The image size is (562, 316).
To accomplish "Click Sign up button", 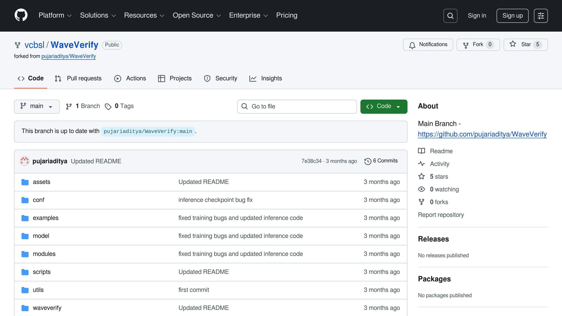I will [x=512, y=16].
